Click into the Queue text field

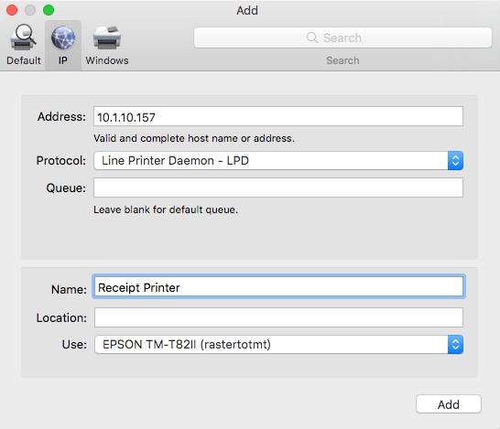(x=278, y=188)
